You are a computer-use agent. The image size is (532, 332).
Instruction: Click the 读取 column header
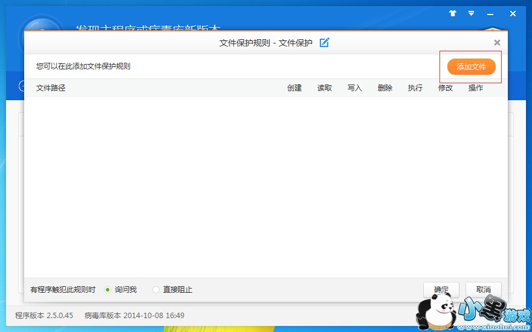[325, 88]
